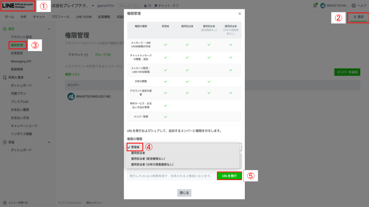This screenshot has width=369, height=207.
Task: Click the chat status speech bubble icon
Action: click(x=156, y=6)
